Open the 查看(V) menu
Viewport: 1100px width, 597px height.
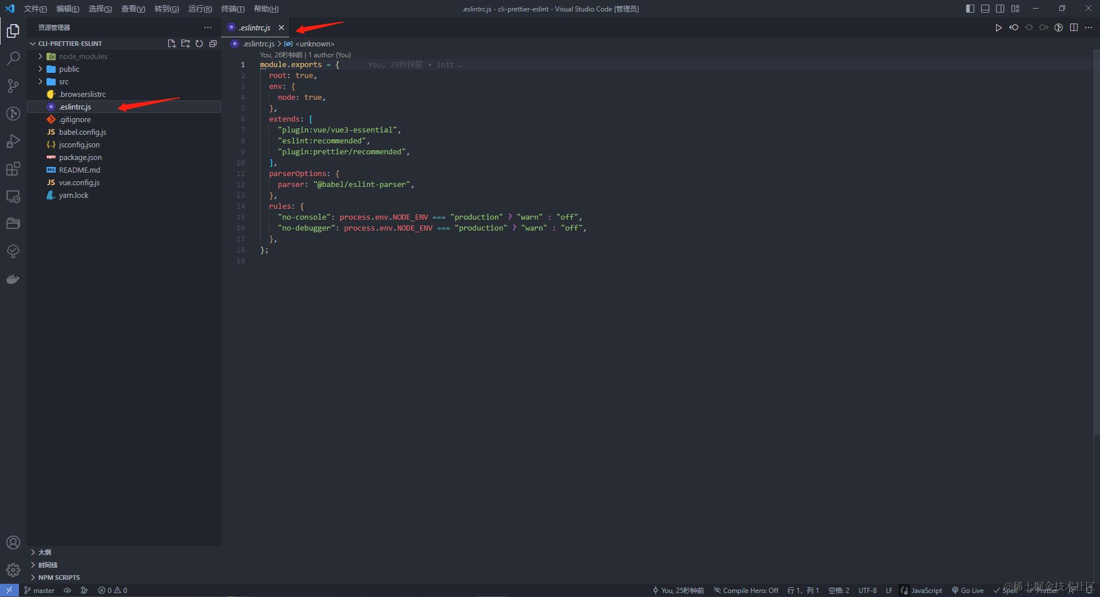point(133,9)
